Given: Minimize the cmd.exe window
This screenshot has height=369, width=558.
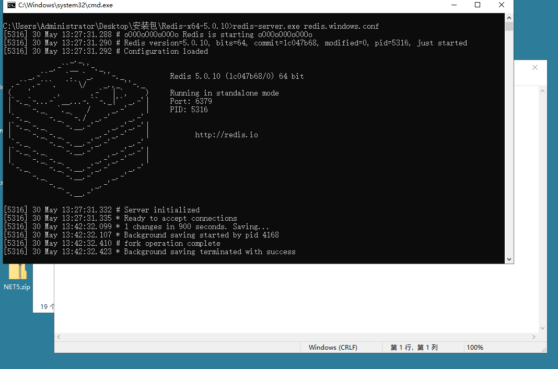Looking at the screenshot, I should [x=454, y=5].
